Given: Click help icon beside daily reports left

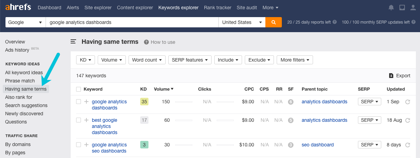Looking at the screenshot, I should [335, 22].
